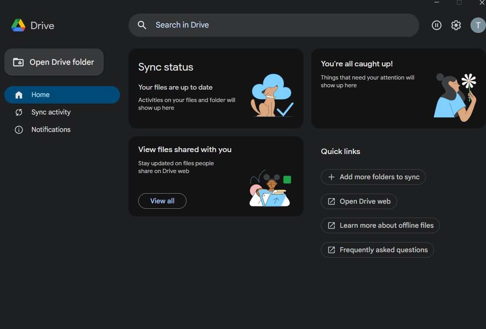Image resolution: width=486 pixels, height=329 pixels.
Task: Minimize the Drive window
Action: [437, 2]
